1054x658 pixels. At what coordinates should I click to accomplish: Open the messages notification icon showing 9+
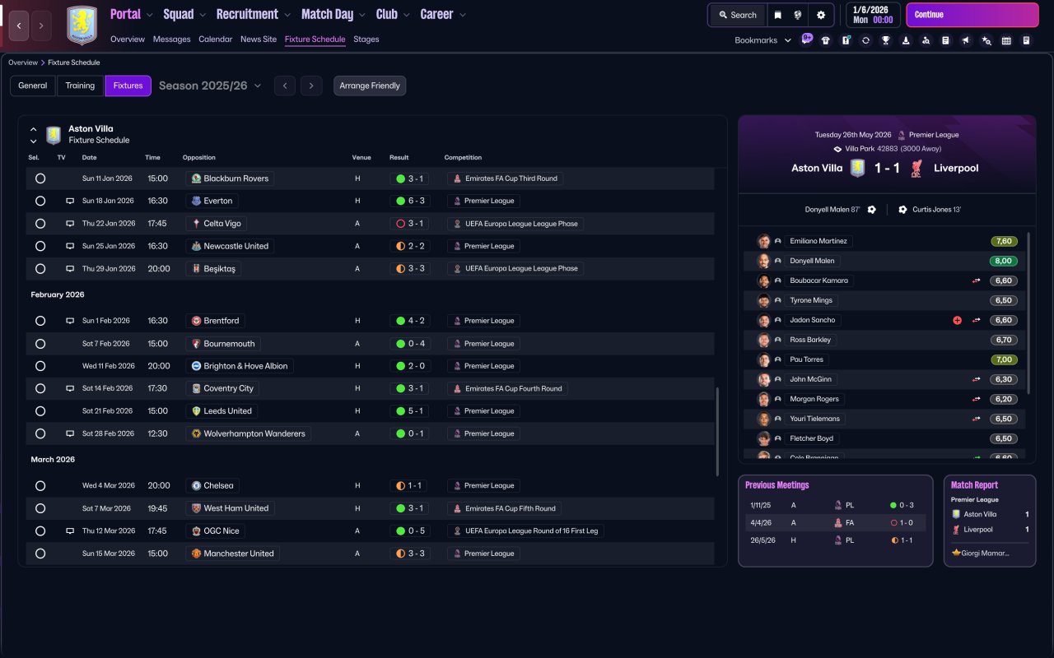(x=806, y=39)
